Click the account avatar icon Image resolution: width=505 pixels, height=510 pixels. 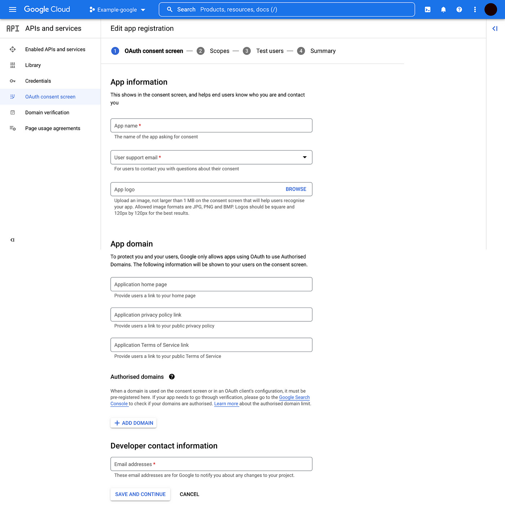point(491,9)
